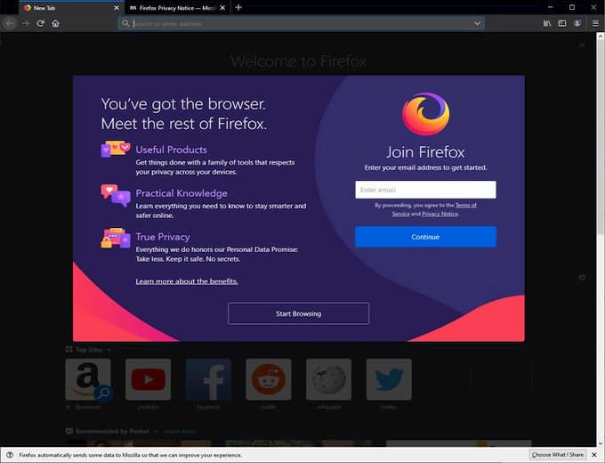Click Choose What I Share button
The height and width of the screenshot is (463, 605).
click(x=558, y=455)
